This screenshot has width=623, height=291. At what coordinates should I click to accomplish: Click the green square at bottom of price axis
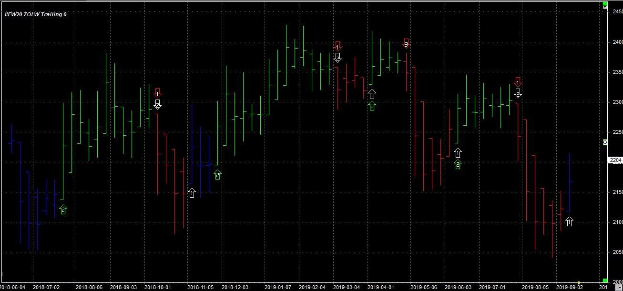click(x=605, y=281)
